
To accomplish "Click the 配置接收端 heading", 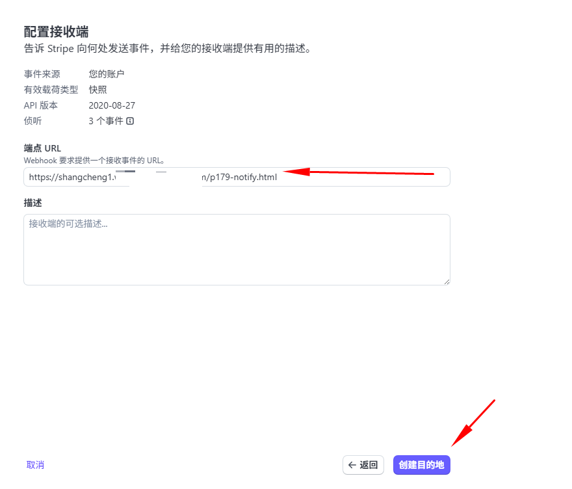I will point(56,32).
